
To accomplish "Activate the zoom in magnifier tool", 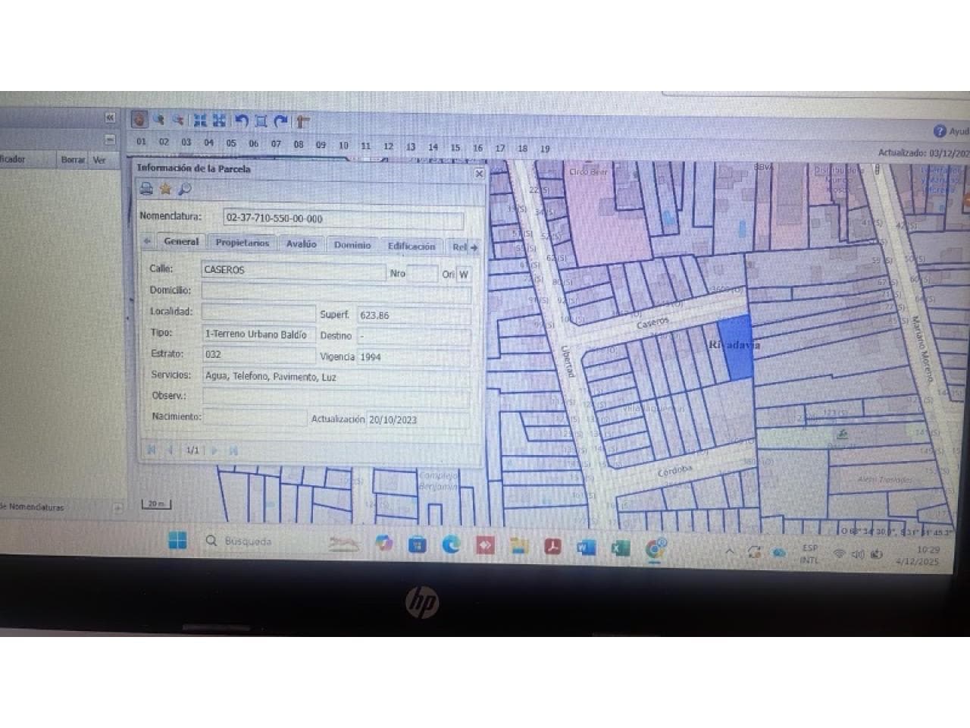I will pyautogui.click(x=158, y=120).
